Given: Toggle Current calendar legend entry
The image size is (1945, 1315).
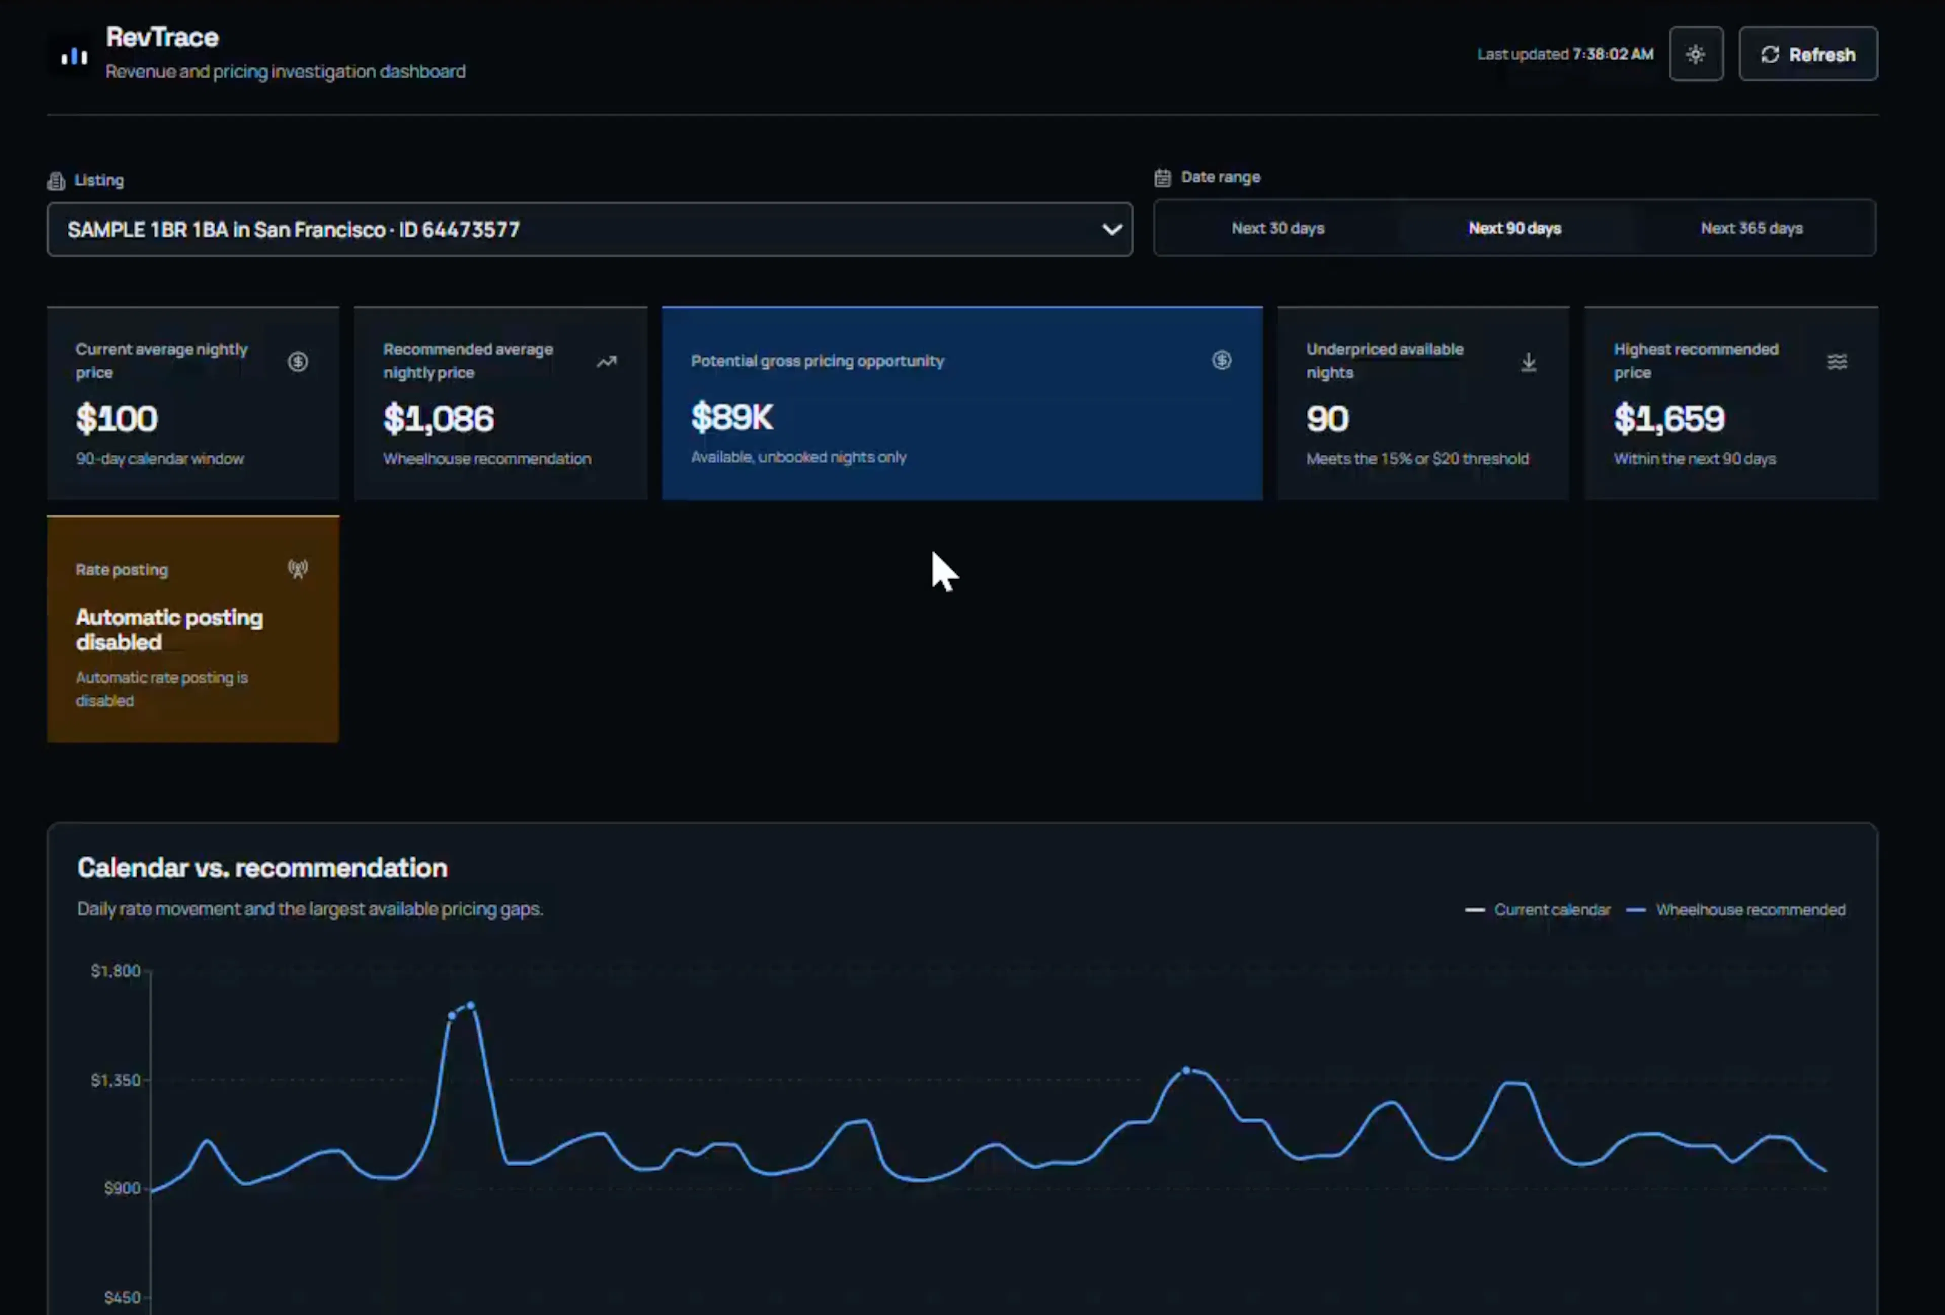Looking at the screenshot, I should point(1537,909).
